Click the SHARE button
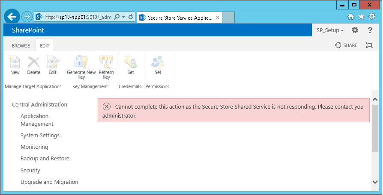Viewport: 383px width, 195px height. [346, 45]
